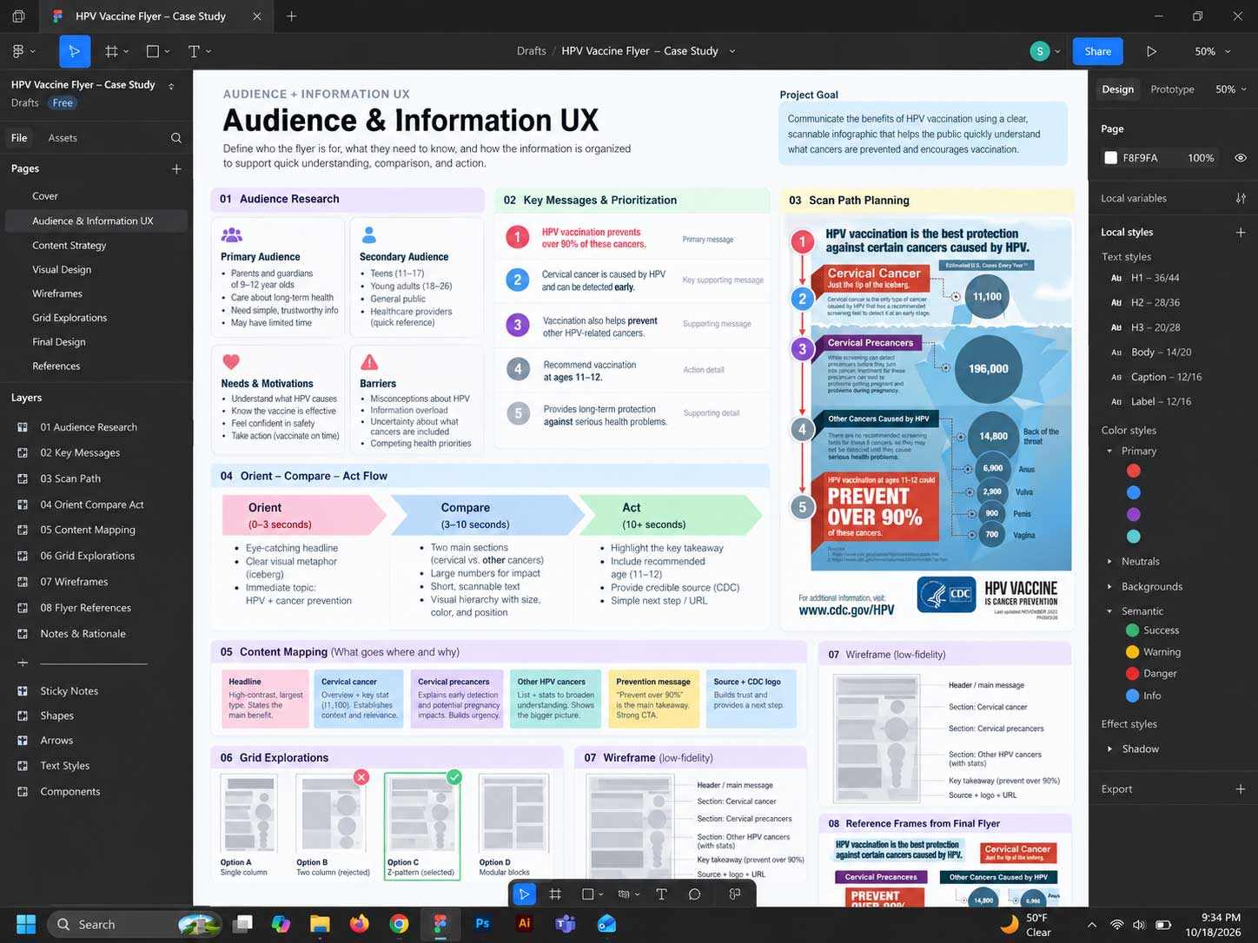The height and width of the screenshot is (943, 1258).
Task: Select the 05 Content Mapping layer
Action: click(88, 530)
